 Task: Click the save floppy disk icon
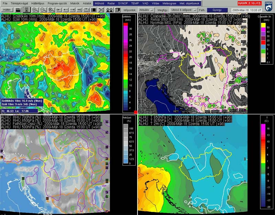pos(26,10)
